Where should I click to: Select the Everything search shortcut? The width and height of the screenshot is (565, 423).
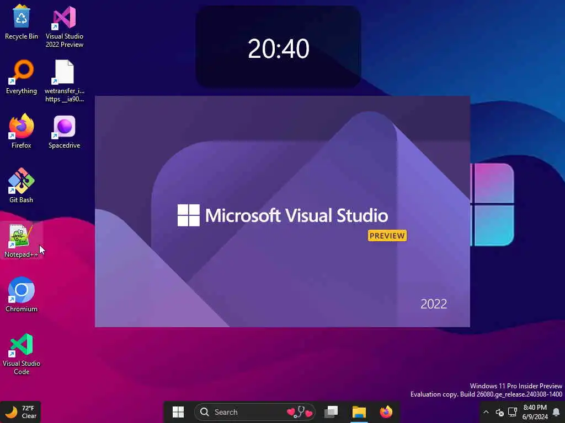(x=22, y=77)
